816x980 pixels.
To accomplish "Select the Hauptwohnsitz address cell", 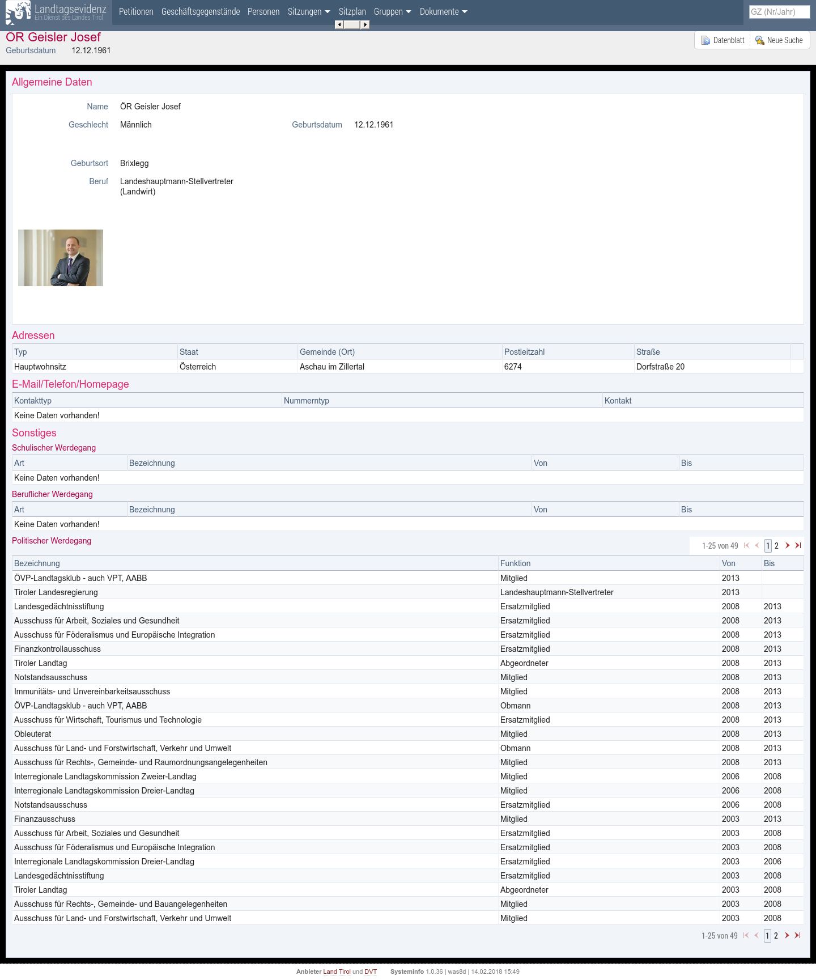I will pos(95,367).
